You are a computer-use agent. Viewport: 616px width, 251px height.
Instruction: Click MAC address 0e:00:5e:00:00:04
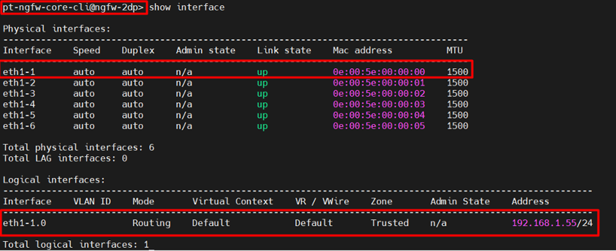(379, 115)
